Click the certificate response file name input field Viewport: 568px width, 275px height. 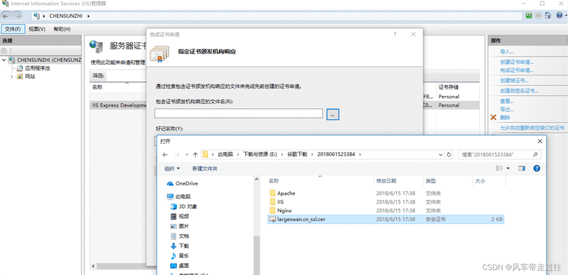click(x=239, y=114)
